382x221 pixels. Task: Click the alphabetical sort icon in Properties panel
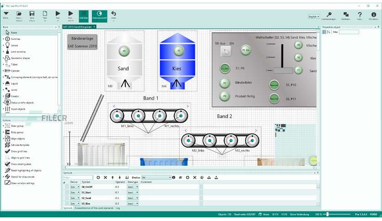click(x=329, y=32)
